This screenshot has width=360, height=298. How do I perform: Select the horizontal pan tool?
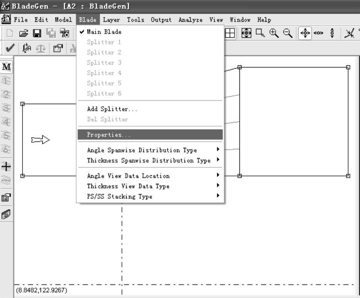pyautogui.click(x=319, y=33)
